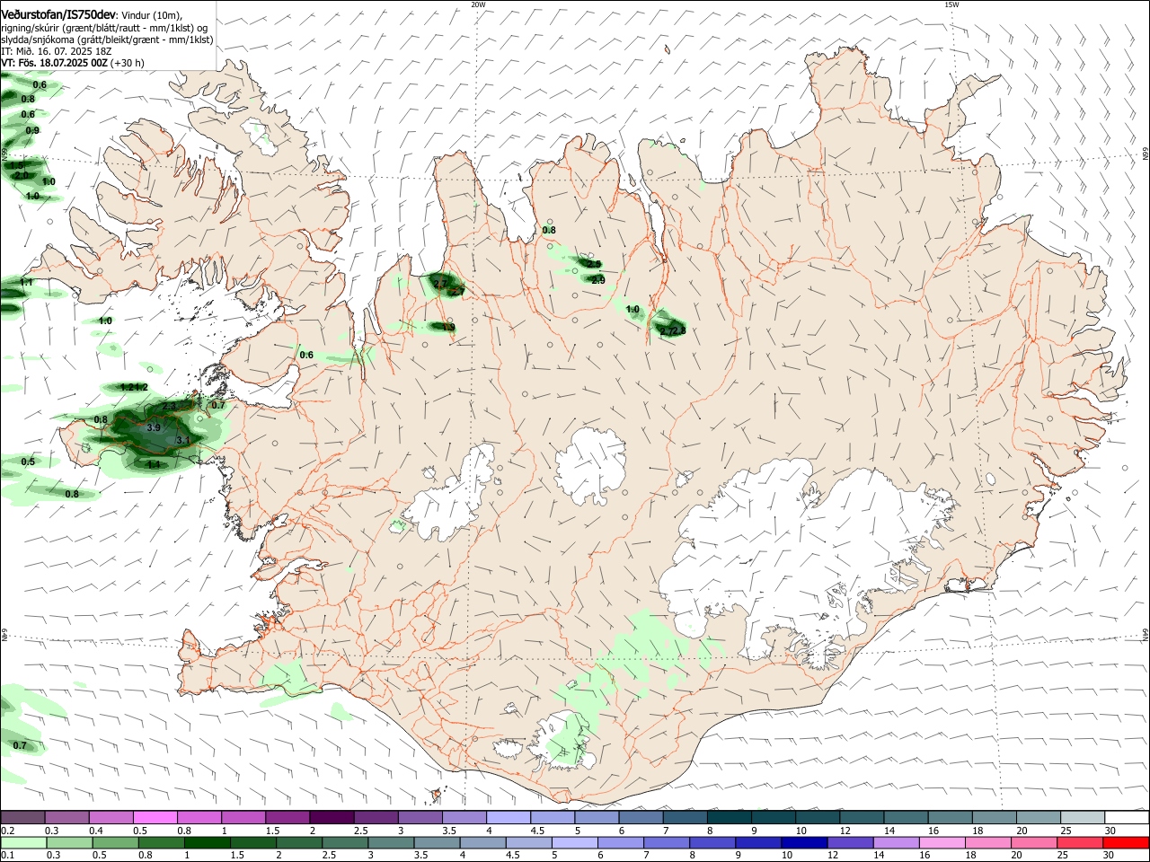The image size is (1150, 862).
Task: Pick the darkest green 1 swatch in lower scale
Action: pos(207,843)
